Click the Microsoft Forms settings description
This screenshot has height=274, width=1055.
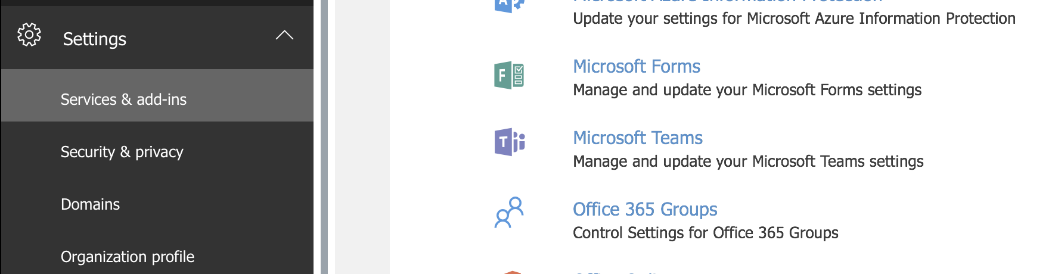pyautogui.click(x=747, y=90)
